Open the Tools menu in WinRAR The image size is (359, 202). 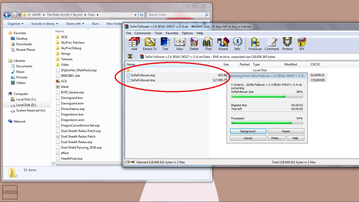tap(158, 33)
